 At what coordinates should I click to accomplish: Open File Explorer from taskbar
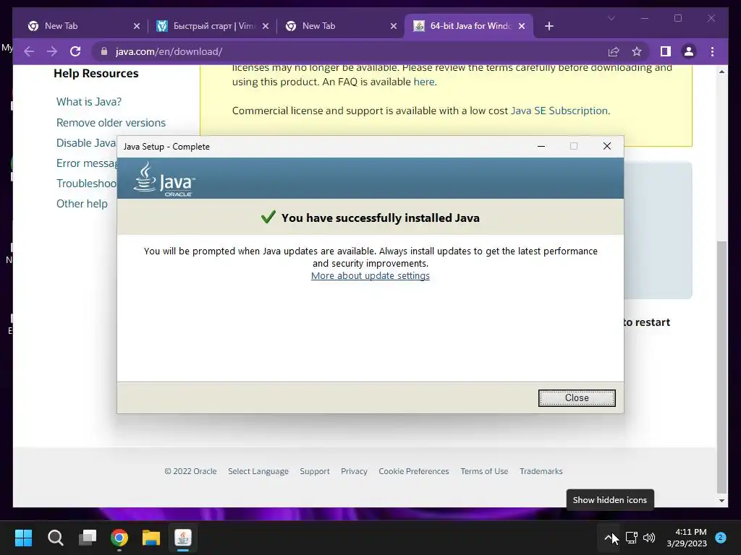tap(151, 538)
